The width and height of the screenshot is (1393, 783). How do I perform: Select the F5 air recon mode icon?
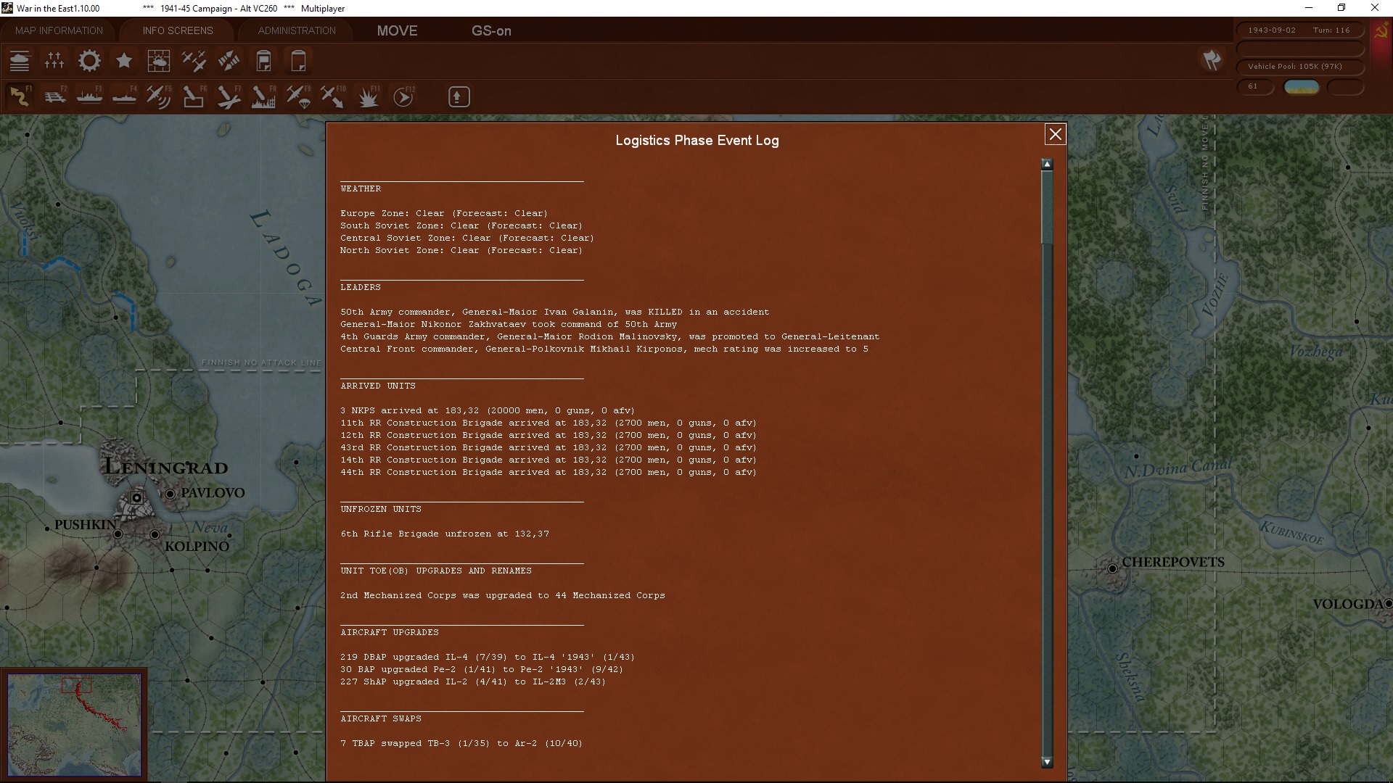[x=158, y=96]
